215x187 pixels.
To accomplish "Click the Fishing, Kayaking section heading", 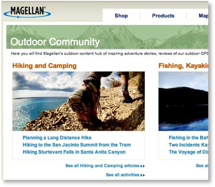I will coord(183,65).
